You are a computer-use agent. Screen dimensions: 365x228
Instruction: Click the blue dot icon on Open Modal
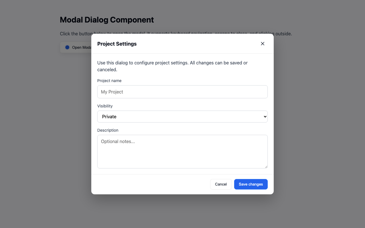click(x=67, y=47)
